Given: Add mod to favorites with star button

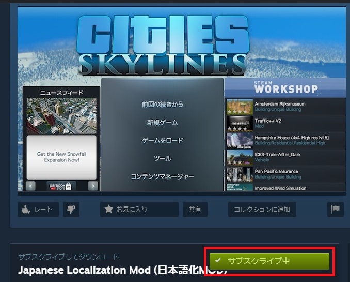Looking at the screenshot, I should click(139, 210).
